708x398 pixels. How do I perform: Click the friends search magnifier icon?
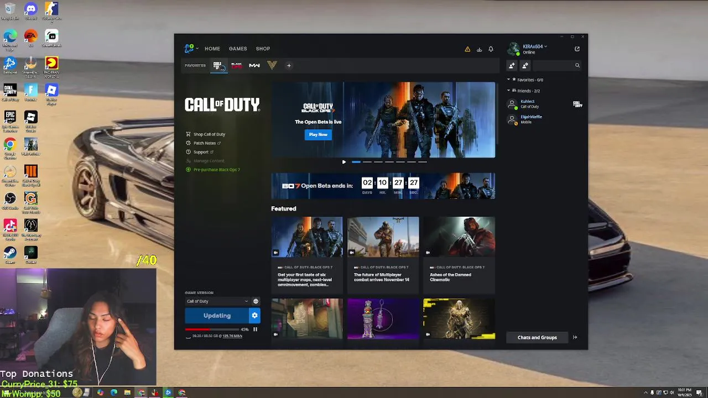tap(577, 65)
